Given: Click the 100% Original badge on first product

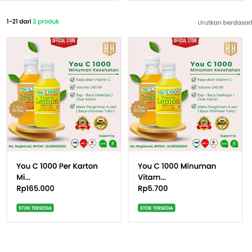Looking at the screenshot, I should [82, 123].
